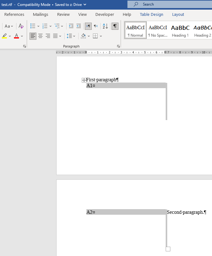The image size is (212, 256).
Task: Toggle right-to-left text direction
Action: point(96,26)
